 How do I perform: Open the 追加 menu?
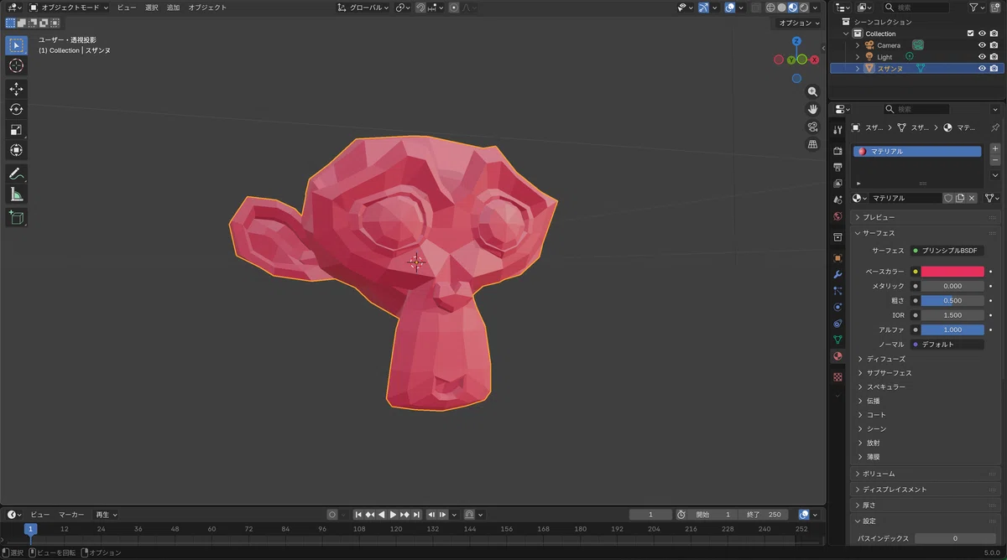coord(173,8)
